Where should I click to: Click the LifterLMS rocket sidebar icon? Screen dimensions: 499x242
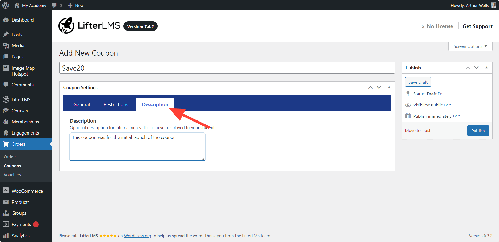[6, 99]
